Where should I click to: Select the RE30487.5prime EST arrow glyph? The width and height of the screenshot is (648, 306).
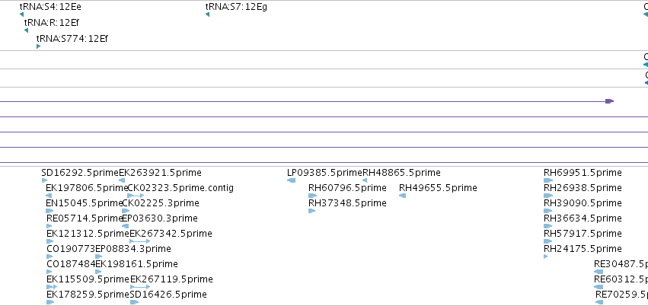pyautogui.click(x=599, y=272)
